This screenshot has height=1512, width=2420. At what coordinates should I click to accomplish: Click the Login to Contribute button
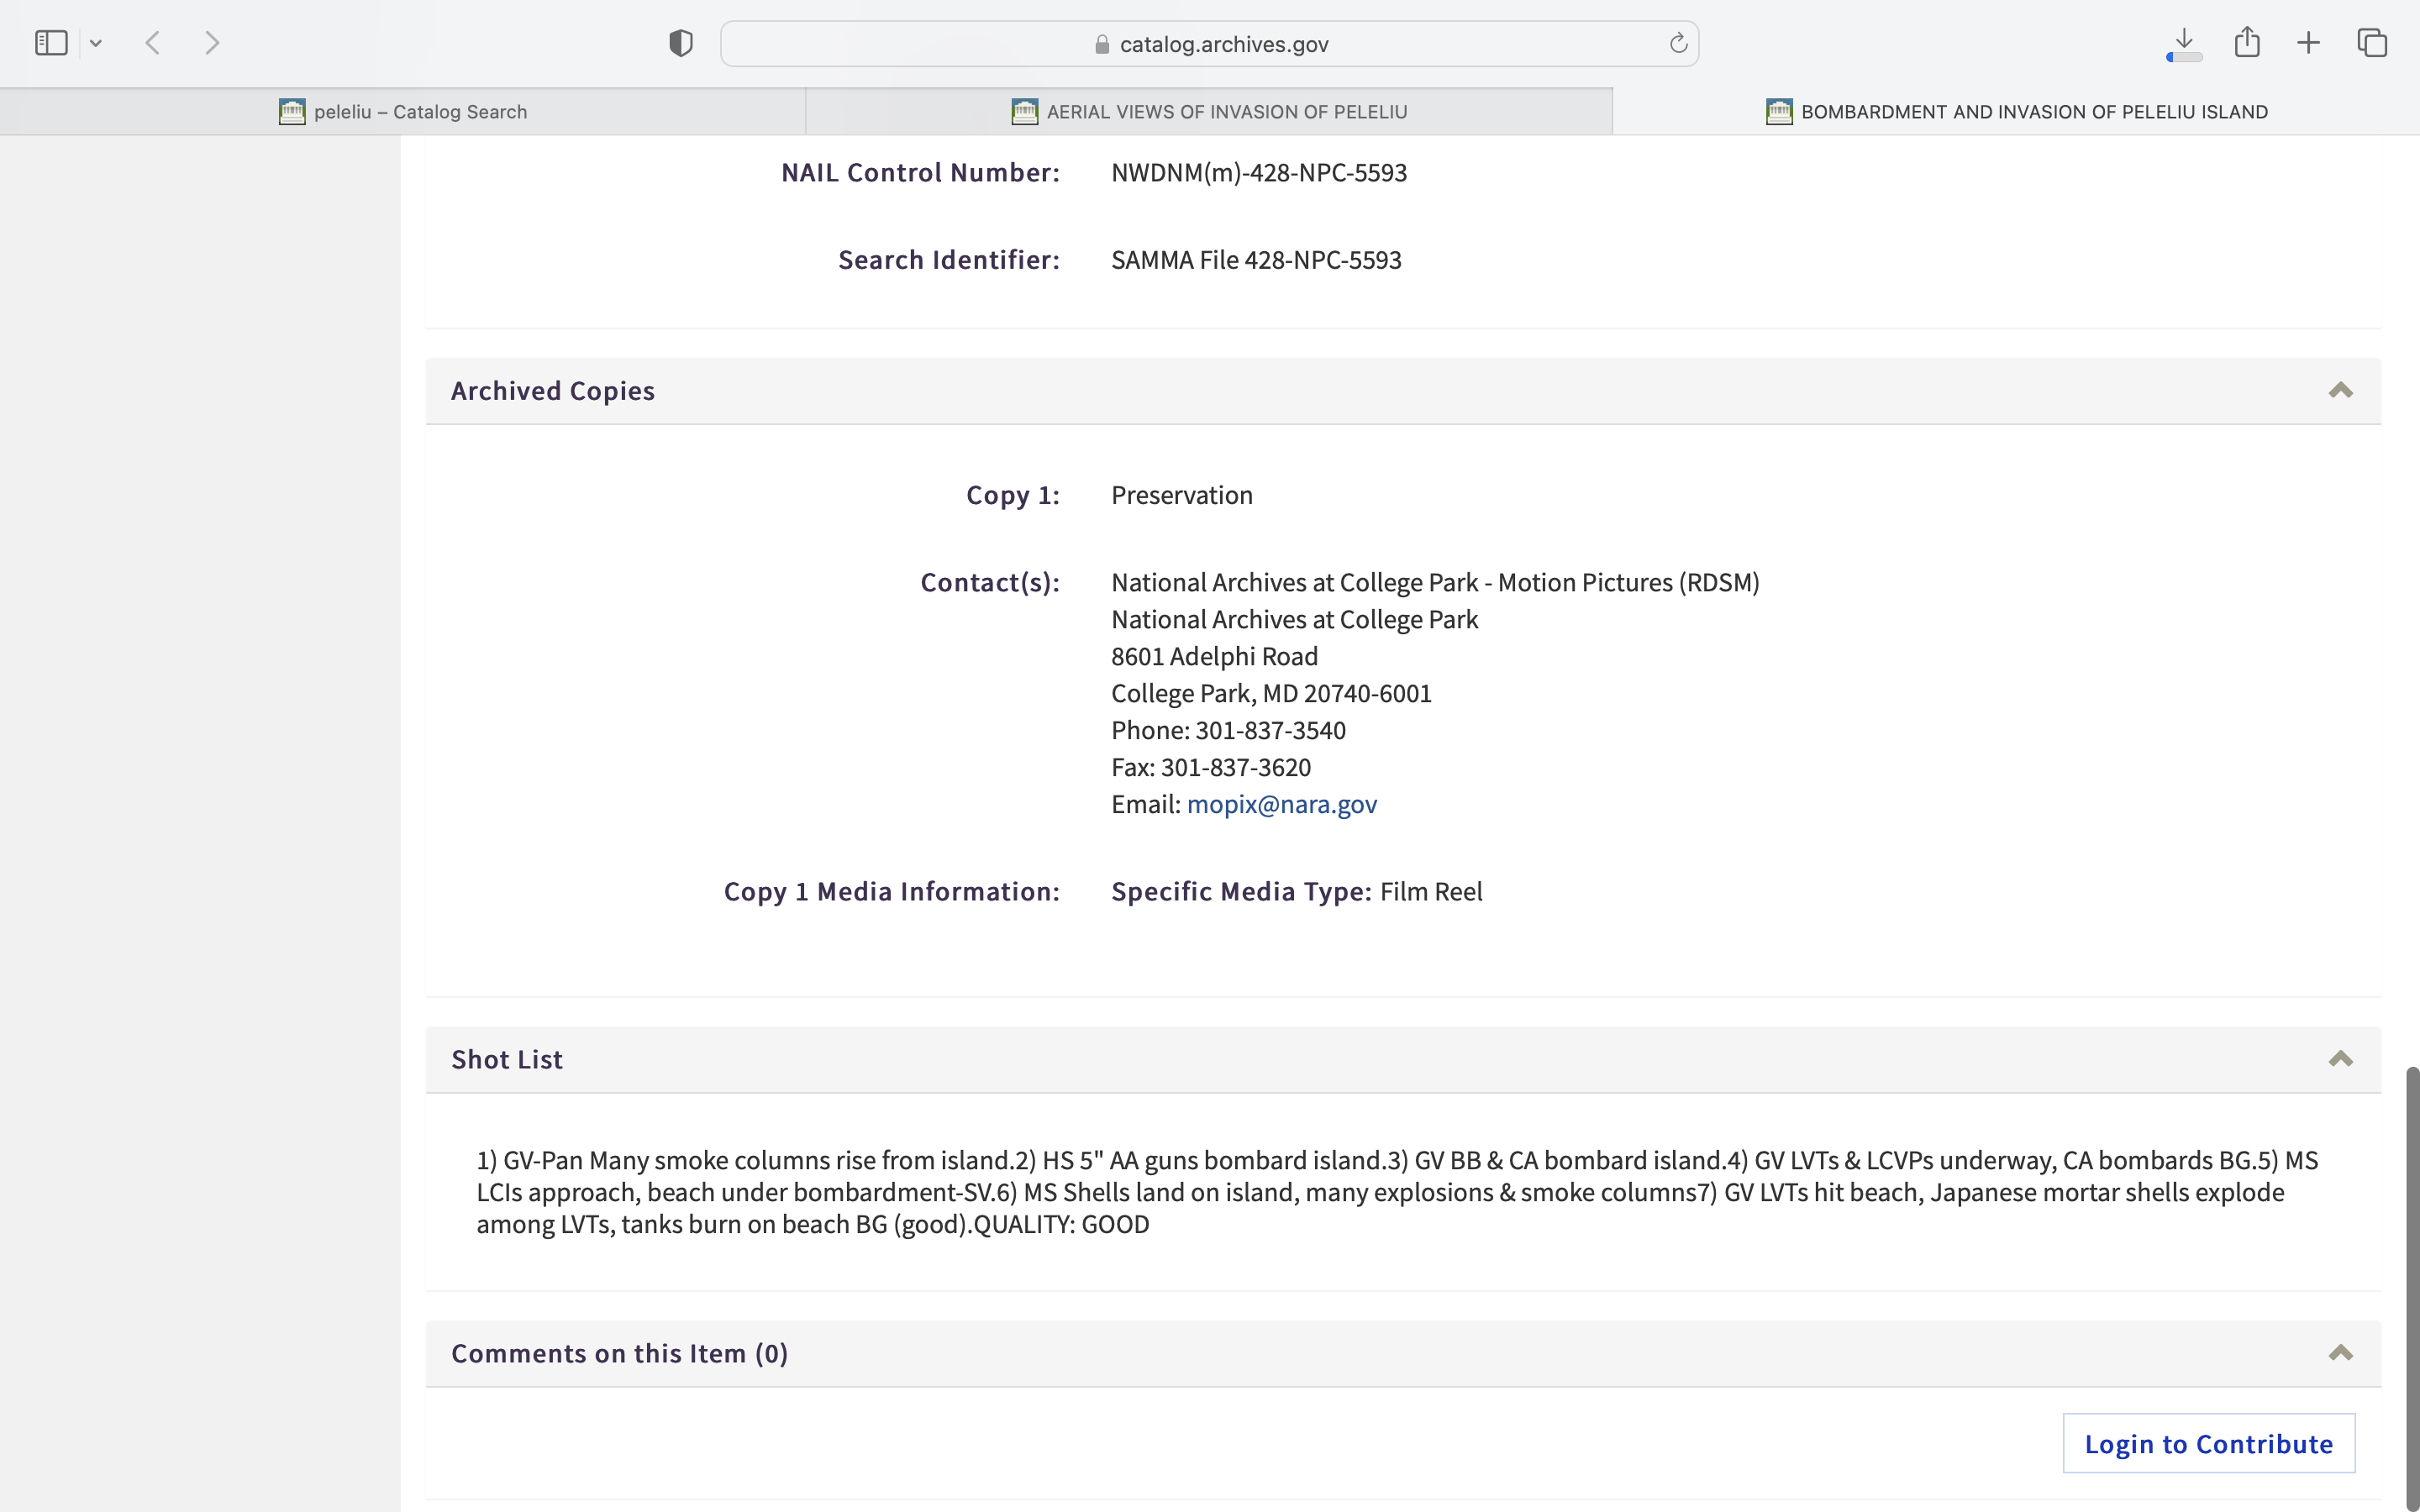click(2208, 1443)
